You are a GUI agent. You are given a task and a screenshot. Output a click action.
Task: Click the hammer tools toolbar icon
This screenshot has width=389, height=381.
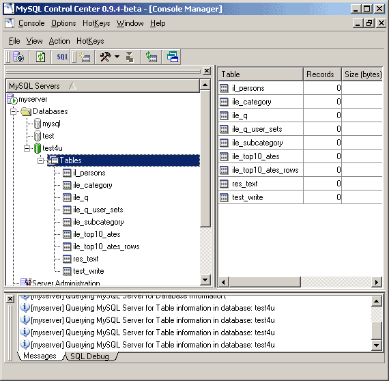click(105, 57)
